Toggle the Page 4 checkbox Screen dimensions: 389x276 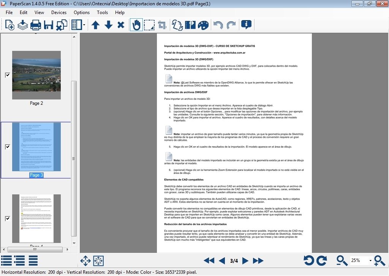(x=8, y=218)
